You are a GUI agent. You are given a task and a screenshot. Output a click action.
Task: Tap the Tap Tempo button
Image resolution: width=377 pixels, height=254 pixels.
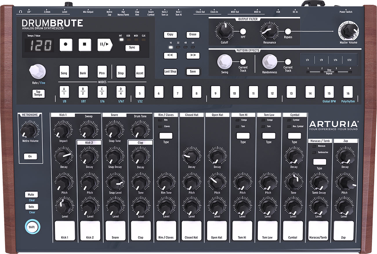point(39,94)
